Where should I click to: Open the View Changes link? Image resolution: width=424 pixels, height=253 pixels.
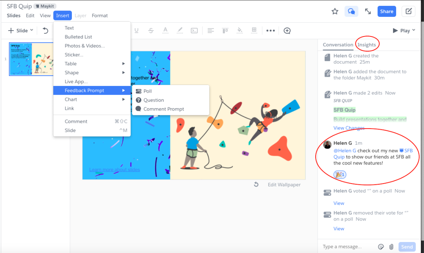click(349, 128)
